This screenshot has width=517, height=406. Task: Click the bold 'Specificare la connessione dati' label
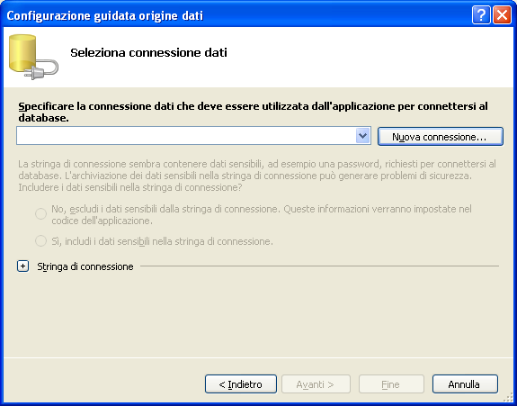pos(253,112)
